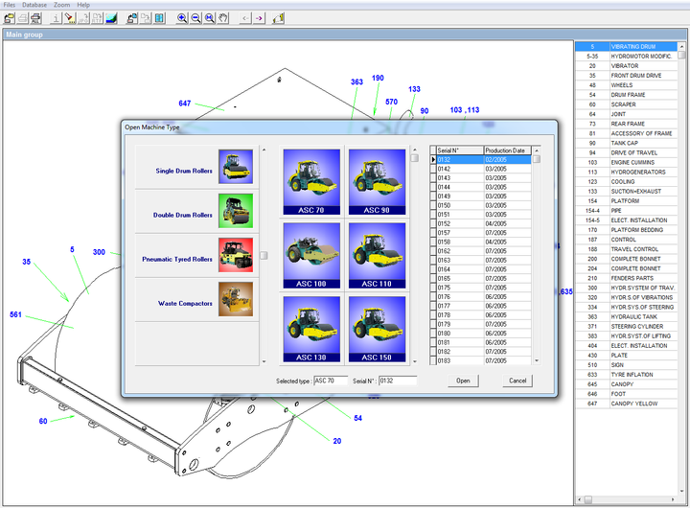Click the grayed single-page print icon
690x508 pixels.
22,18
